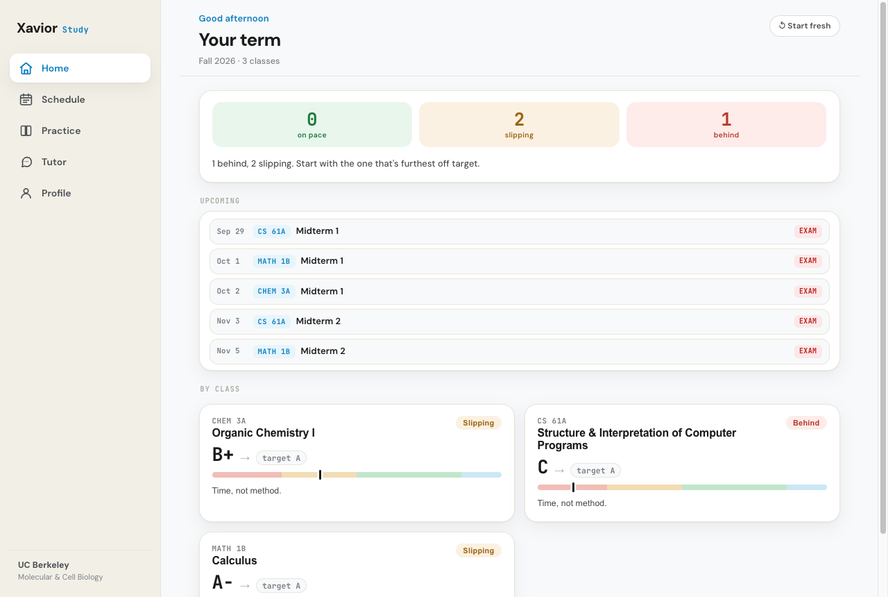The image size is (888, 597).
Task: Click the refresh icon in Start fresh
Action: pos(782,26)
